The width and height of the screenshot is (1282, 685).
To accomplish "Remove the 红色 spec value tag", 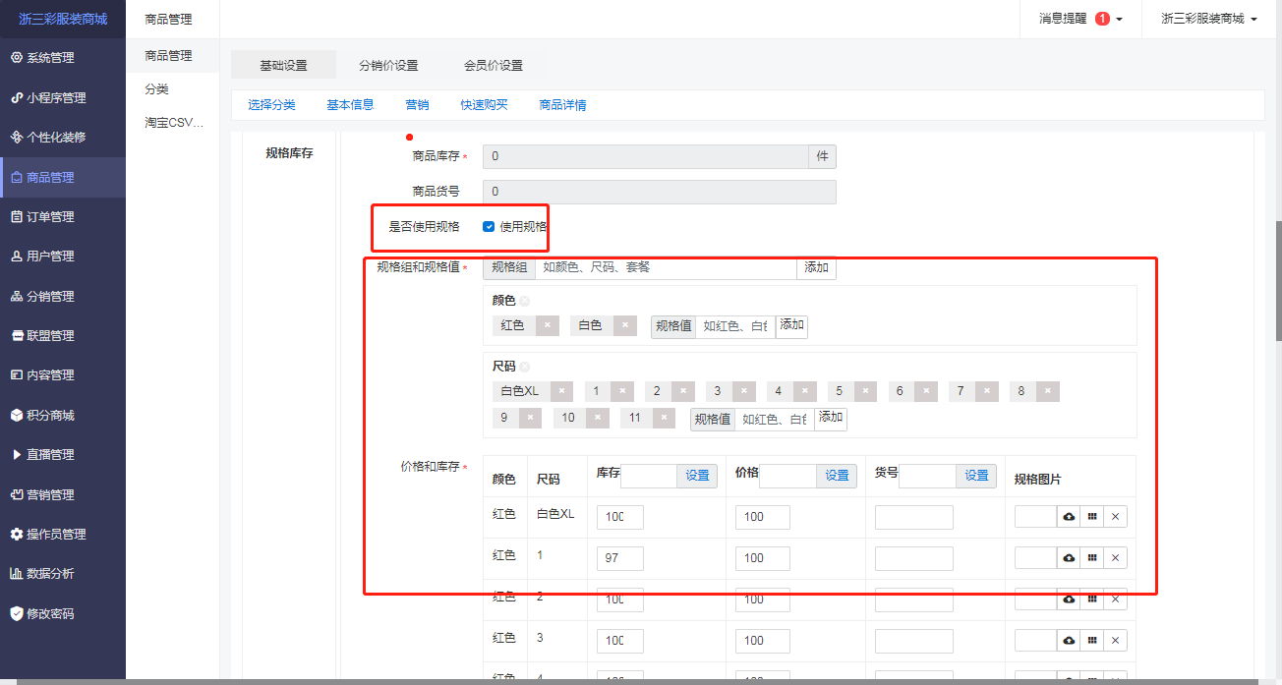I will pos(547,325).
